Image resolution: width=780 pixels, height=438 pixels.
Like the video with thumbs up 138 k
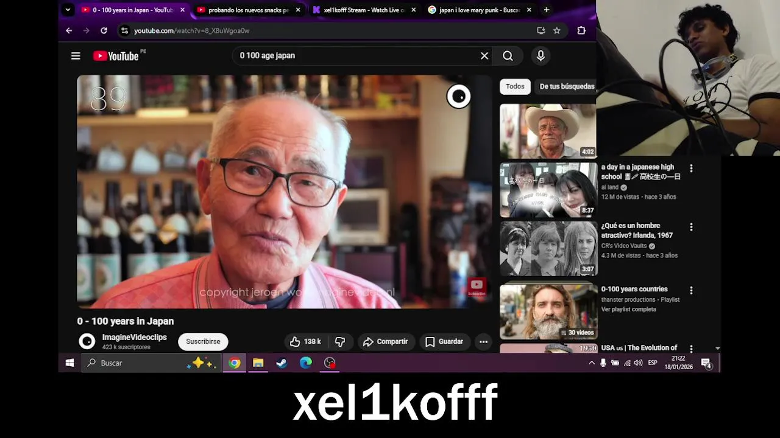[306, 342]
